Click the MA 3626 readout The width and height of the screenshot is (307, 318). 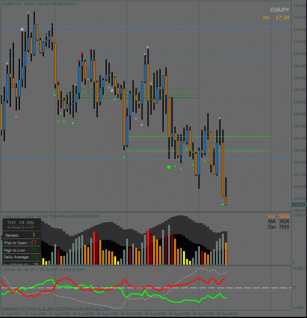click(278, 221)
